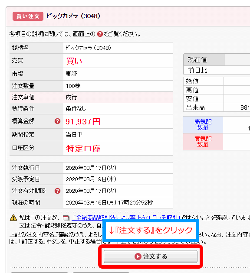Click the 91,937円 estimated amount

(83, 121)
